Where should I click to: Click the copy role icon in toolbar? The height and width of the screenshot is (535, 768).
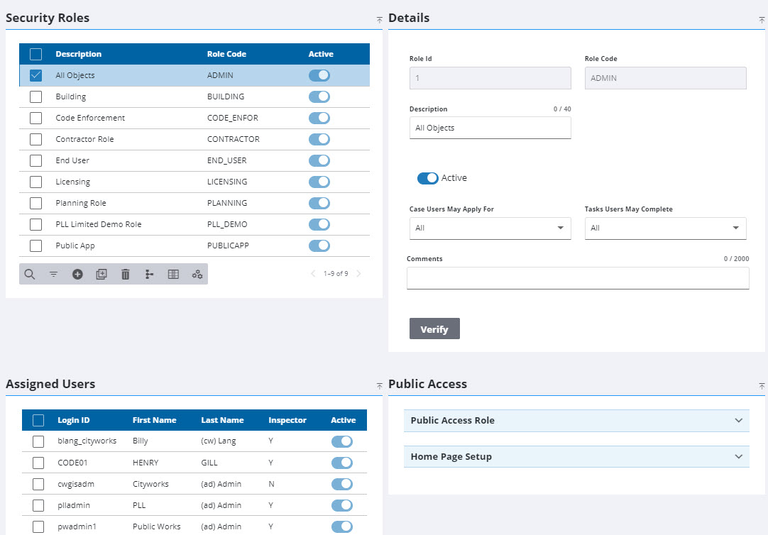pyautogui.click(x=102, y=274)
